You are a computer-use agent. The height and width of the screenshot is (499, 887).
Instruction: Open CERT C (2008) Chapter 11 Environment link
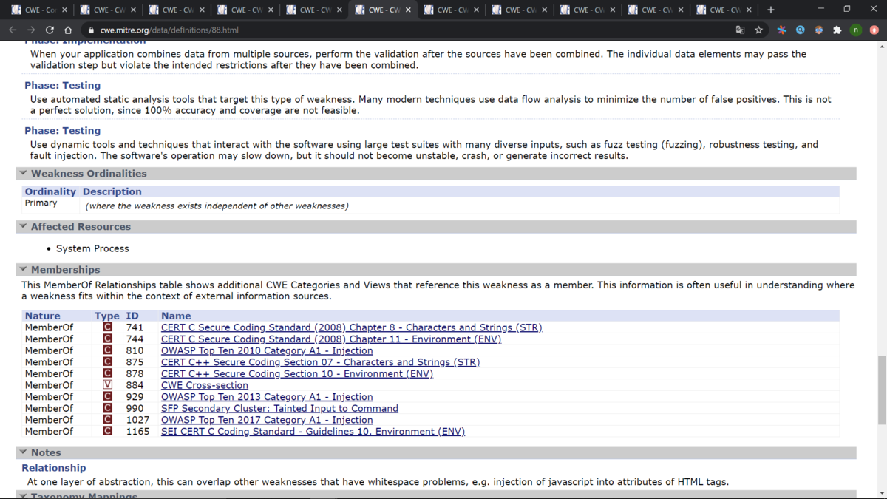pos(331,339)
